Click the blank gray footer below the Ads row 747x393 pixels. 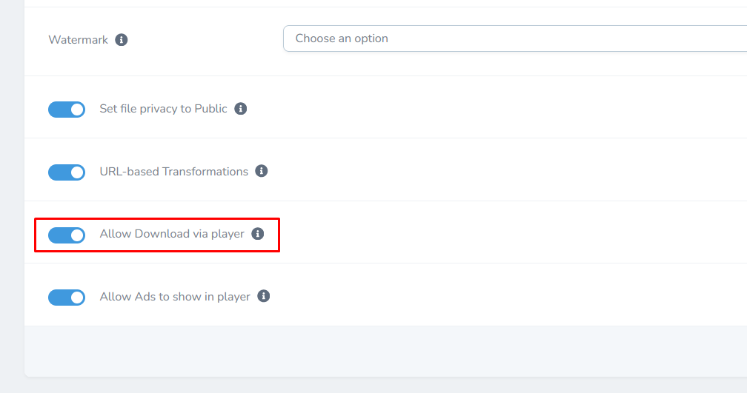tap(385, 351)
